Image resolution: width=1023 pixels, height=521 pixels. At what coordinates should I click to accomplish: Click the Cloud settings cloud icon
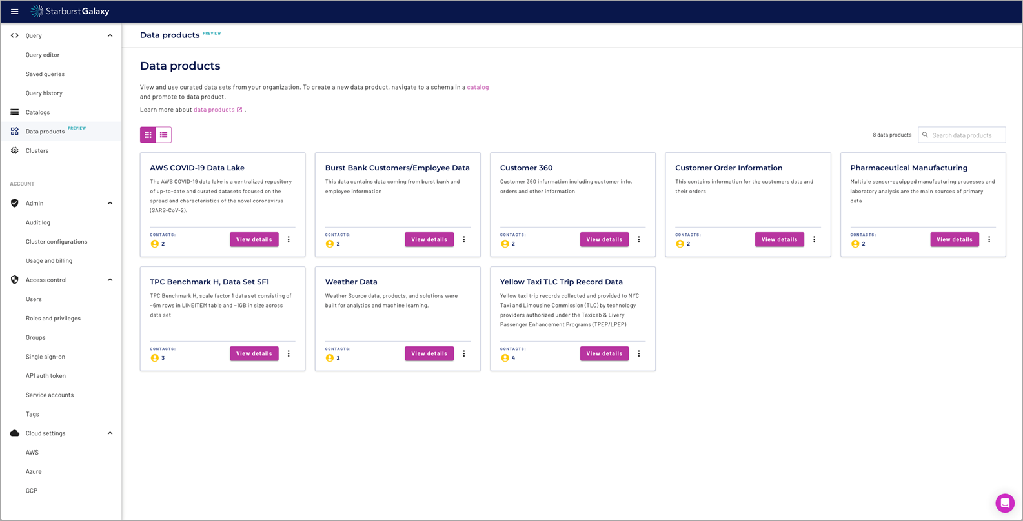coord(14,433)
